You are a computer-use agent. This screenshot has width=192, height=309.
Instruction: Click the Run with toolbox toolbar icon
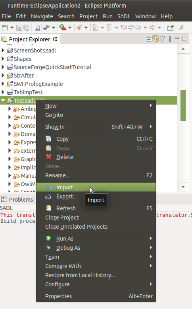pyautogui.click(x=63, y=27)
